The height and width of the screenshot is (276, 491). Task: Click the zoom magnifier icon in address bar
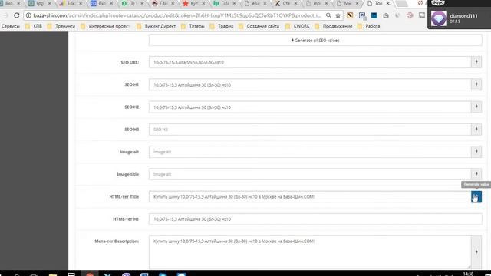pos(328,15)
